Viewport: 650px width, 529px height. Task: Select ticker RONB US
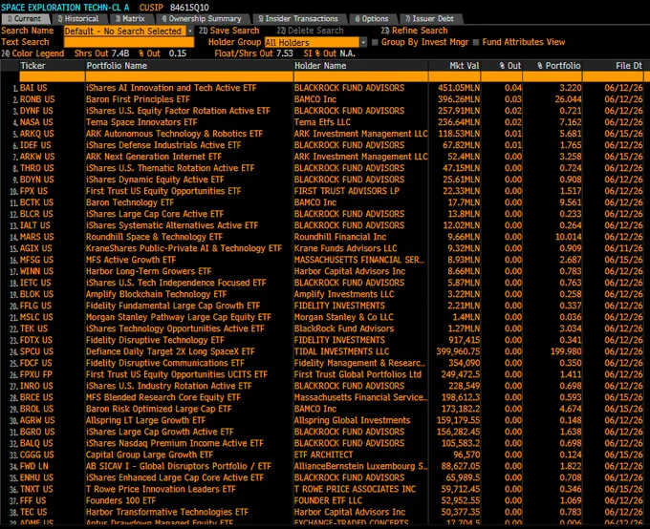(37, 99)
